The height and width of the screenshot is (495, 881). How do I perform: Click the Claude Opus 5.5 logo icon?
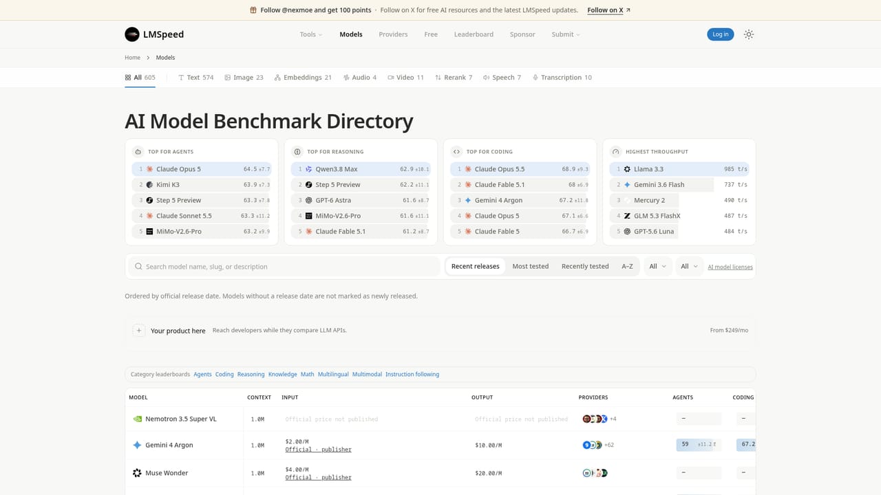(468, 169)
